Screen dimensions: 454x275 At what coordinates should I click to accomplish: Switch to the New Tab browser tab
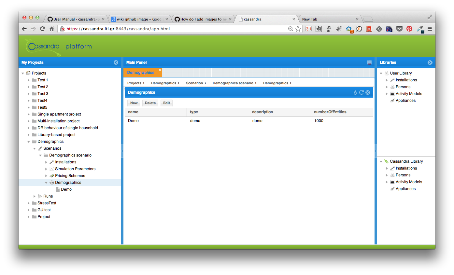point(330,19)
